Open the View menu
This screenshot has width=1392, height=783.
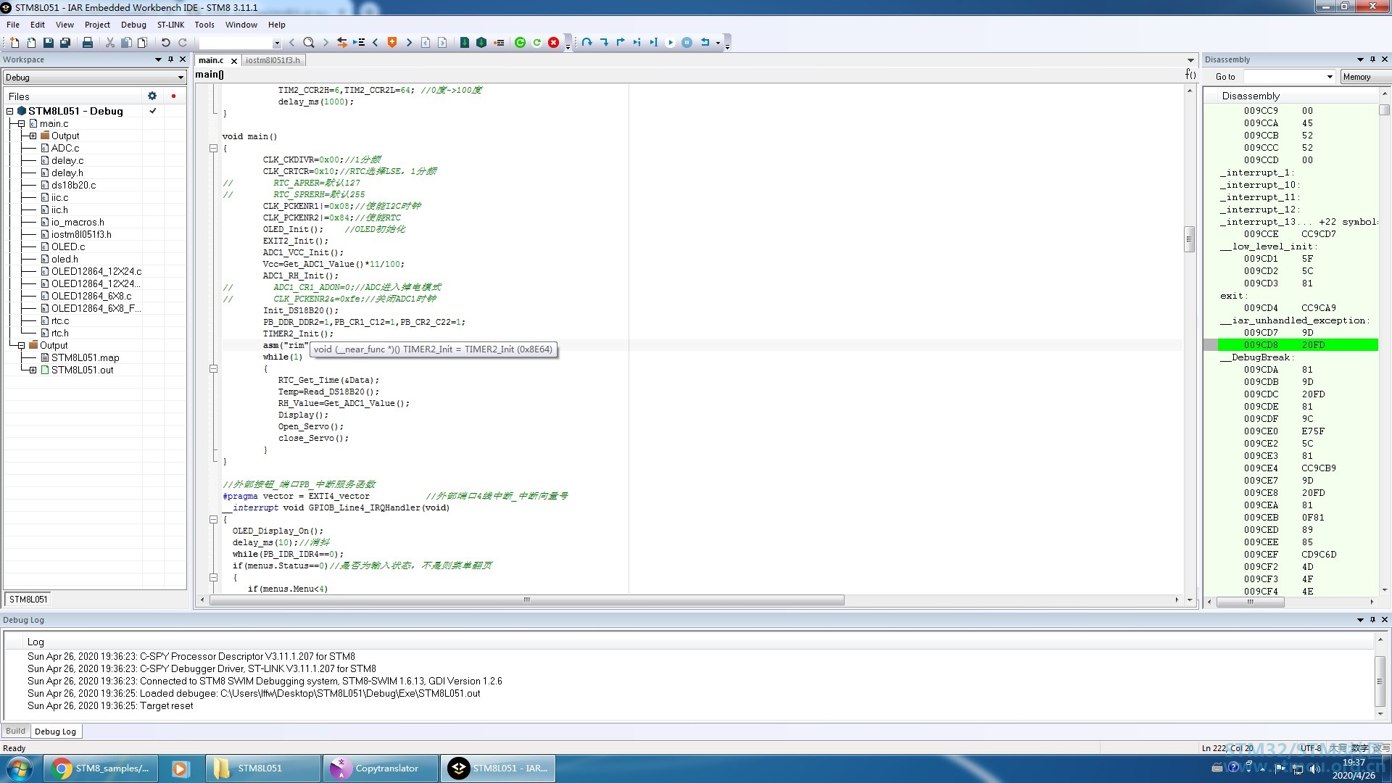63,24
